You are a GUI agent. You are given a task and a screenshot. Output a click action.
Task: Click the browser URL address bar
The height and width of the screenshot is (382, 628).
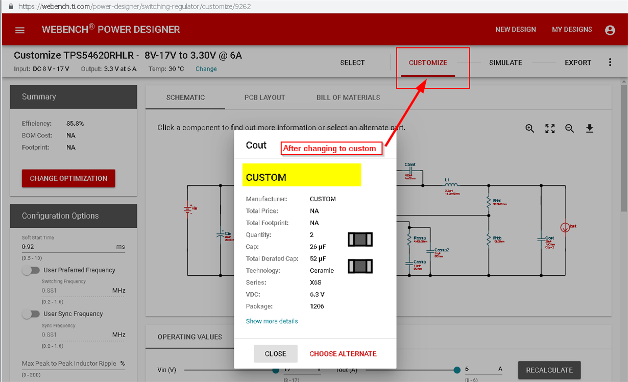(x=134, y=7)
